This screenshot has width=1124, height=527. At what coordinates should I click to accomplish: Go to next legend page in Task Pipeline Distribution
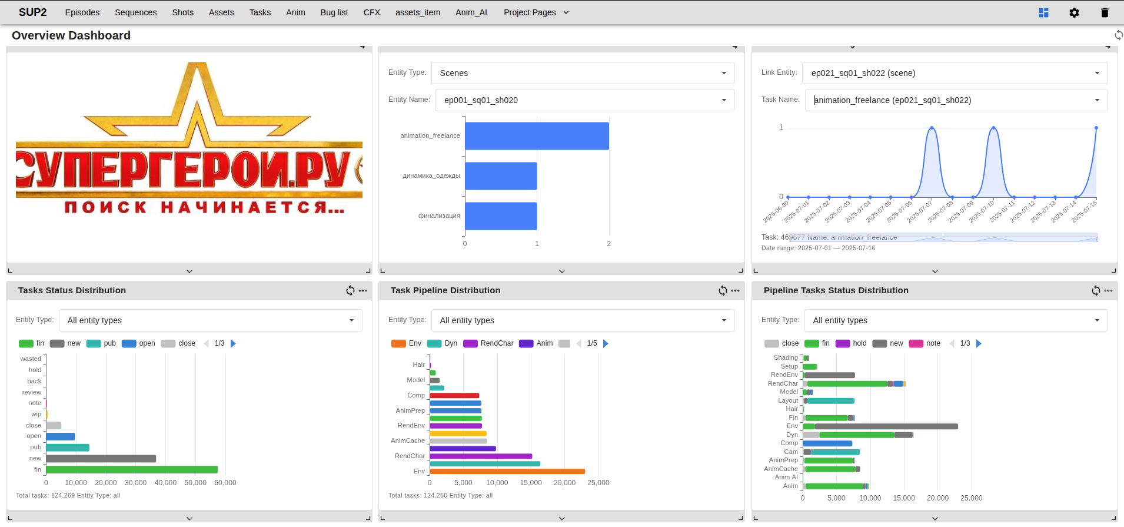tap(606, 343)
